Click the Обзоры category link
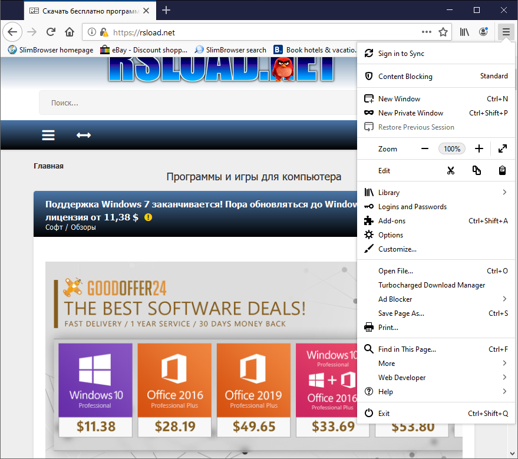Screen dimensions: 518x459 83,227
